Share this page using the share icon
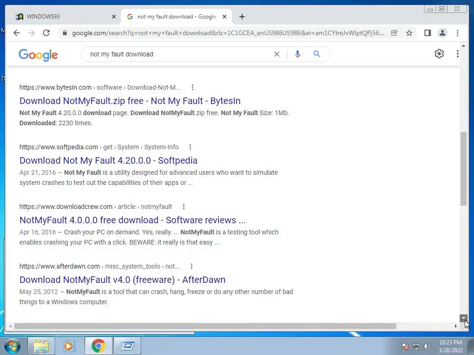This screenshot has width=474, height=355. (394, 33)
